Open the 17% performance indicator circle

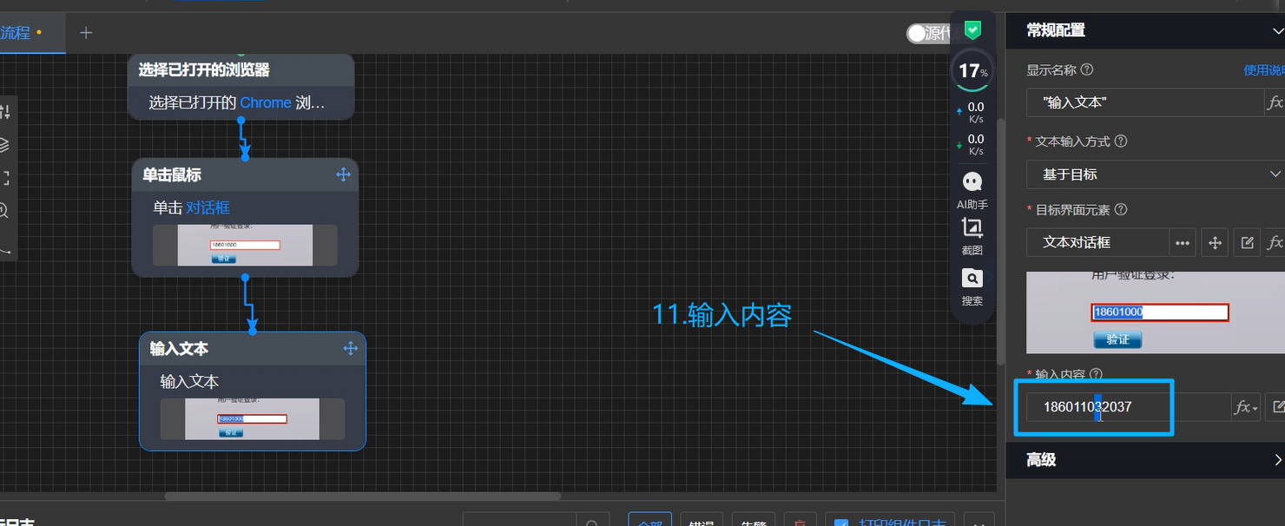[972, 71]
